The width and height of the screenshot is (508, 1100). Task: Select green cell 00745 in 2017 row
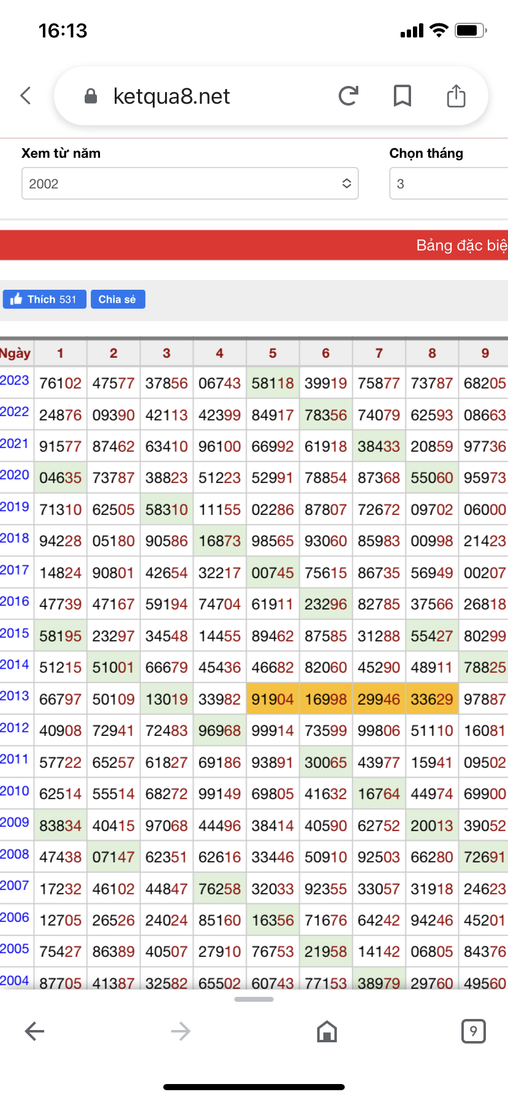pyautogui.click(x=273, y=573)
